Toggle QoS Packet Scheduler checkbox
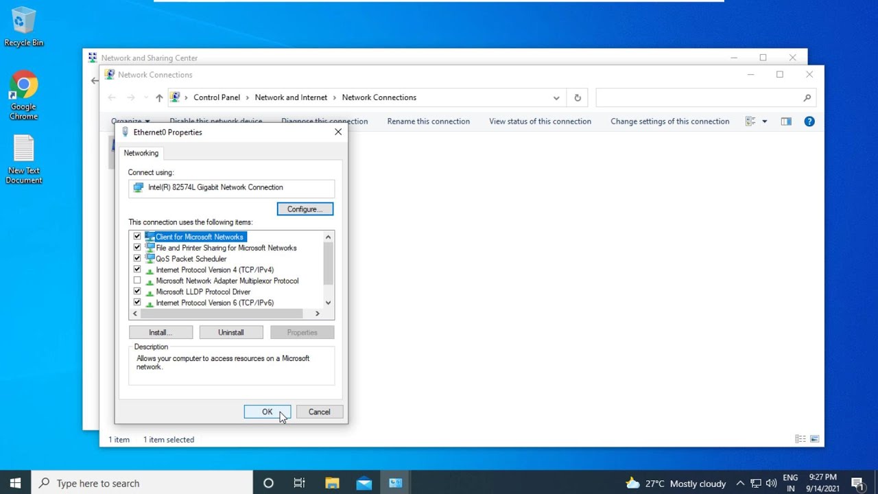The width and height of the screenshot is (878, 494). point(137,259)
